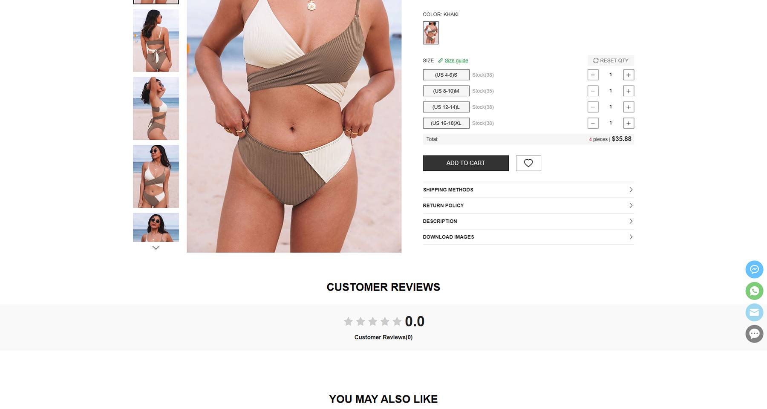Select the (US 8-10)M size option
767x409 pixels.
[446, 91]
